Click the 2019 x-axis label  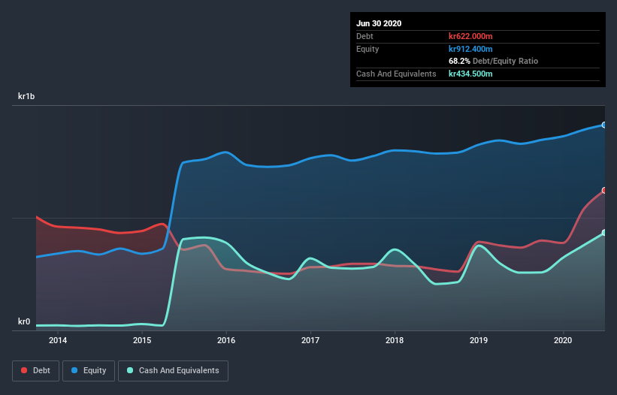[479, 340]
